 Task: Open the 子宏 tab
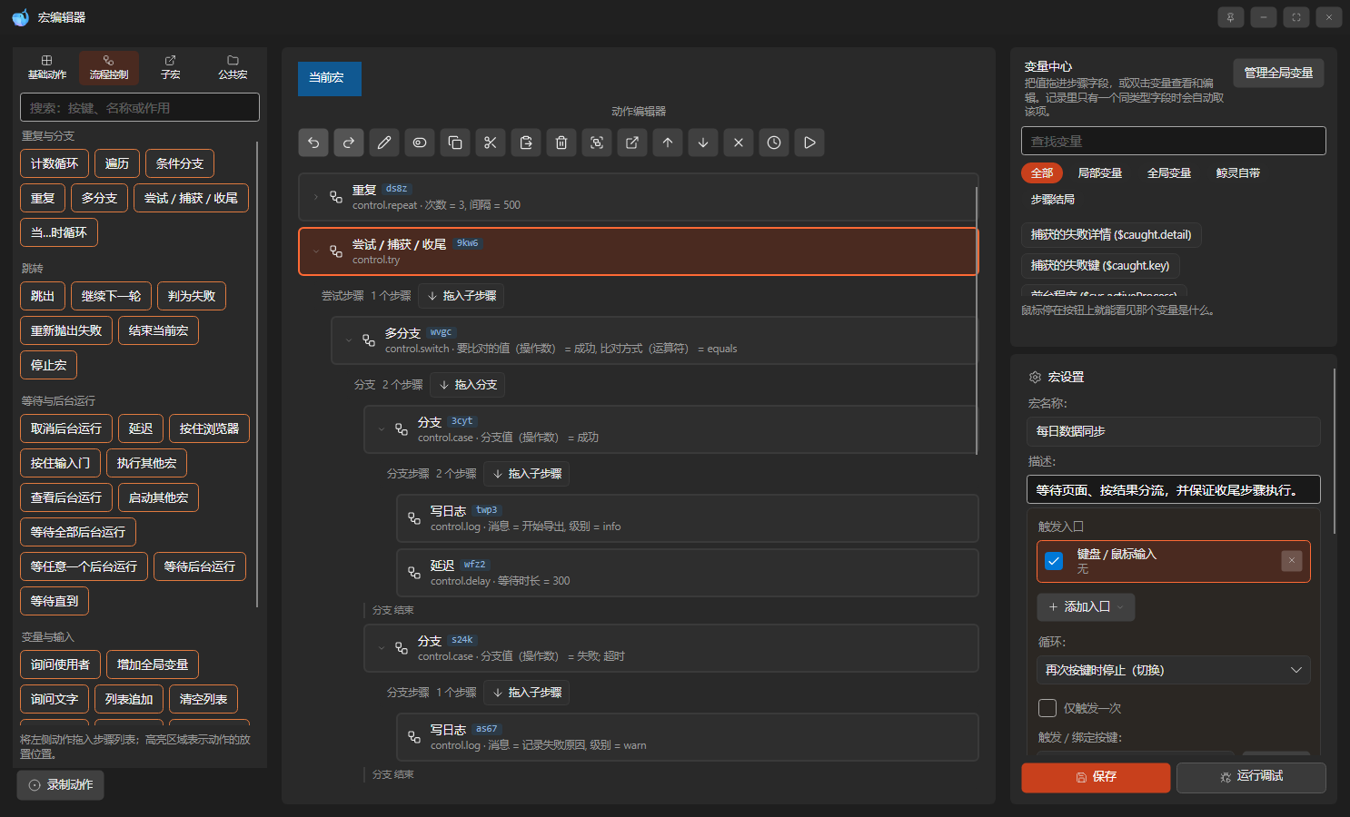click(x=171, y=68)
